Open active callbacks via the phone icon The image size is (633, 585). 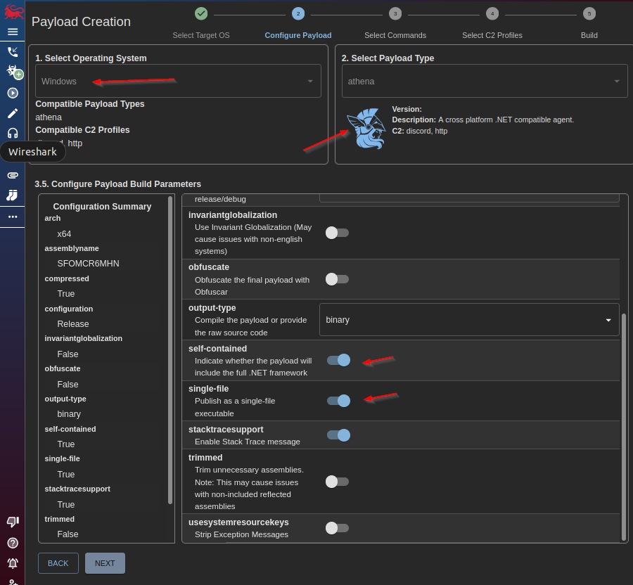coord(13,51)
